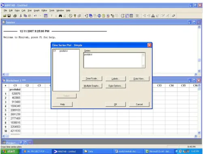
Task: Click the Show Worksheets Folder icon
Action: [91, 16]
